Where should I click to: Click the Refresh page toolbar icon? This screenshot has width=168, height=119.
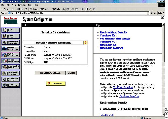22,9
